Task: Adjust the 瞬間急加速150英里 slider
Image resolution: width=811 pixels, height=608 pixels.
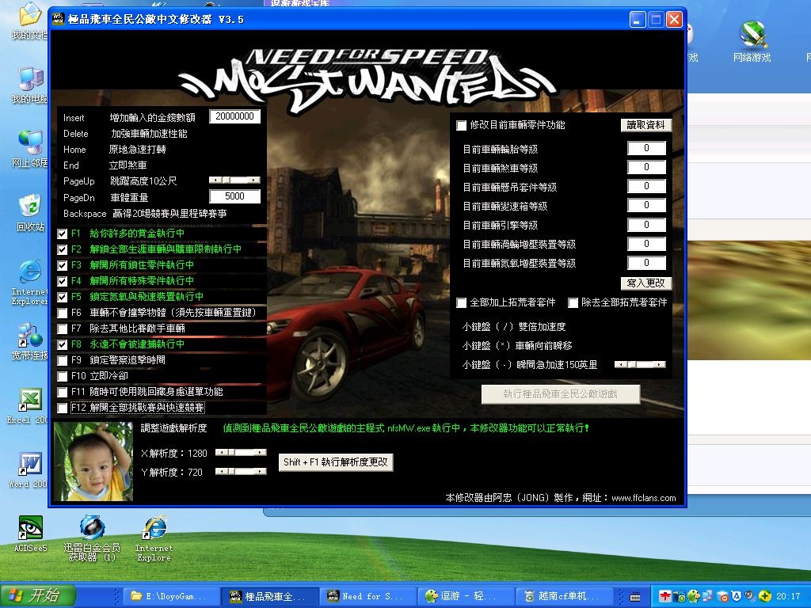Action: [x=640, y=364]
